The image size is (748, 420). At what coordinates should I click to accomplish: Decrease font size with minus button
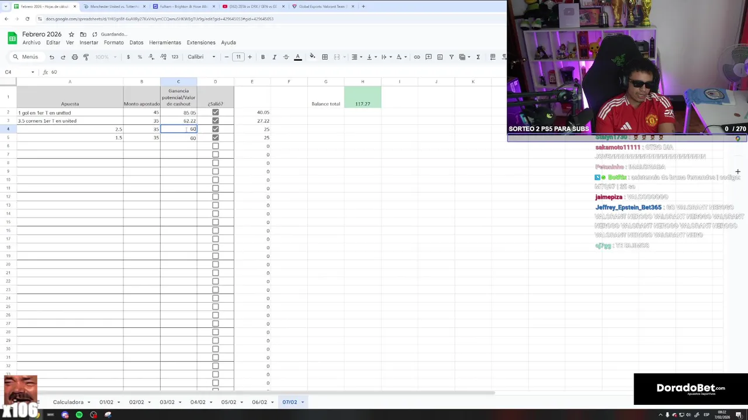point(227,57)
